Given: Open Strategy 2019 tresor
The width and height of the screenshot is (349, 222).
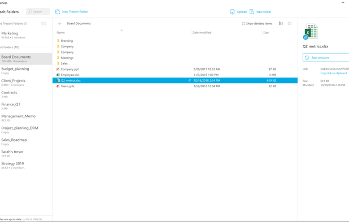Looking at the screenshot, I should 26,165.
